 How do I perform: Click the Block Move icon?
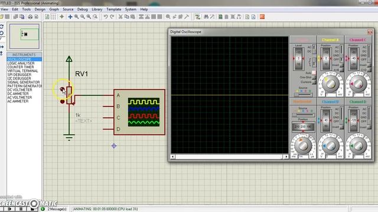(147, 16)
